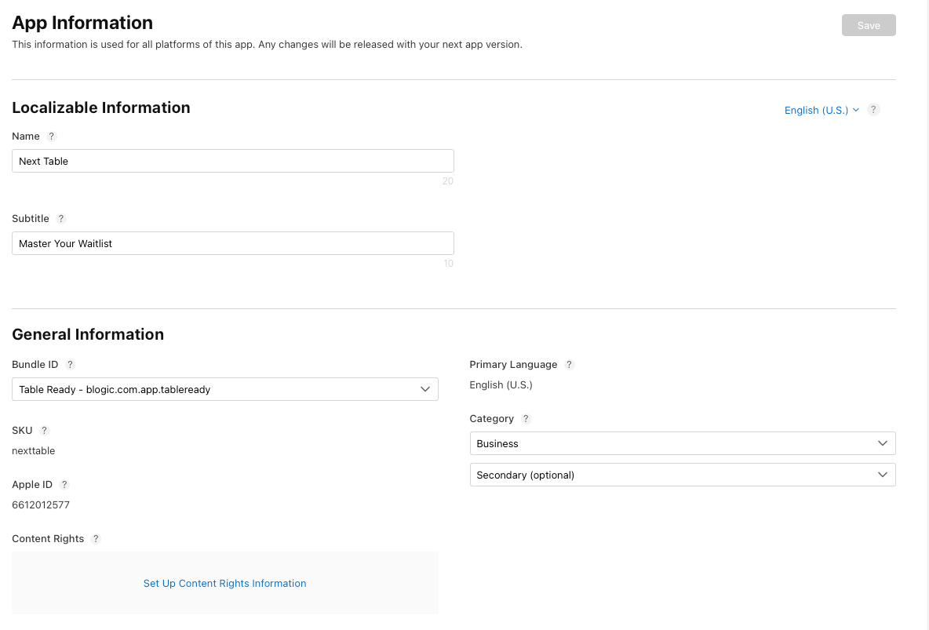Click inside the Name field containing Next Table
Viewport: 929px width, 630px height.
(x=232, y=160)
